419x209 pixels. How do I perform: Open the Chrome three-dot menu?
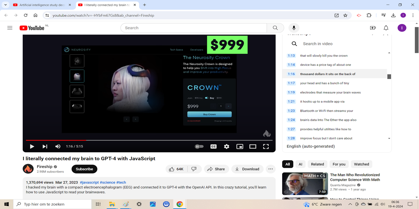pyautogui.click(x=413, y=15)
